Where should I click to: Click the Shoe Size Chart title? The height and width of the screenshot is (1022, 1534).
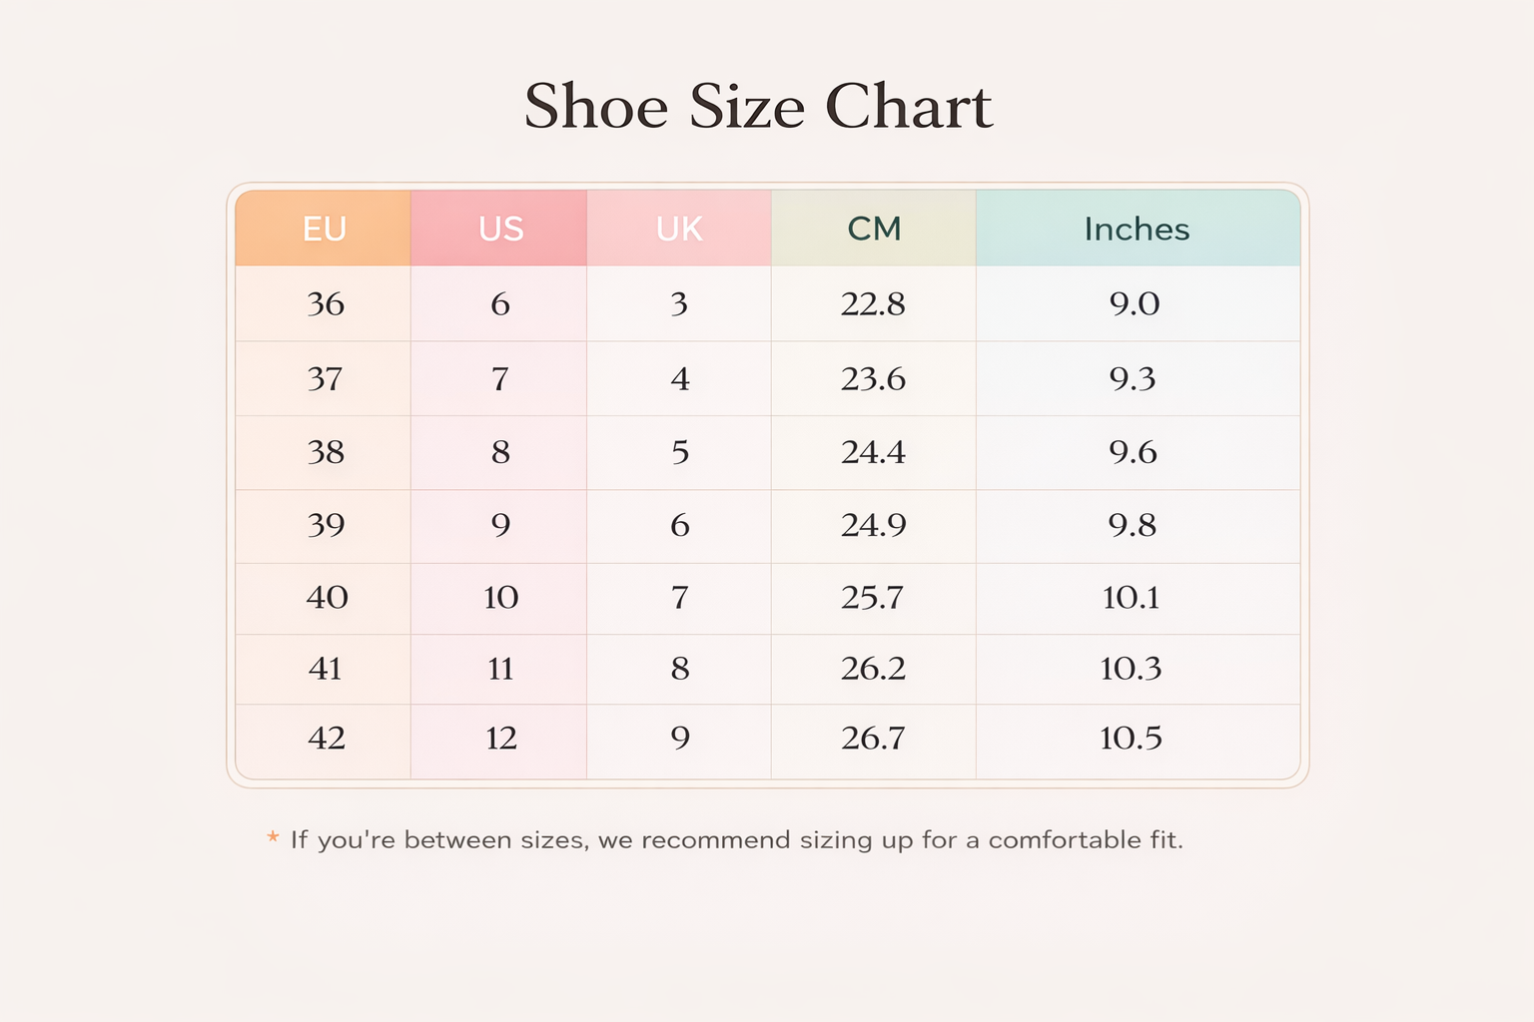758,106
